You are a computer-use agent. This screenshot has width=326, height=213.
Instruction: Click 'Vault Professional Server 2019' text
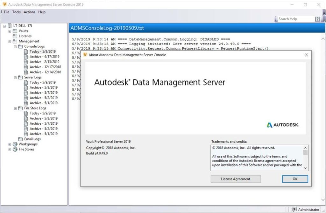coord(108,141)
